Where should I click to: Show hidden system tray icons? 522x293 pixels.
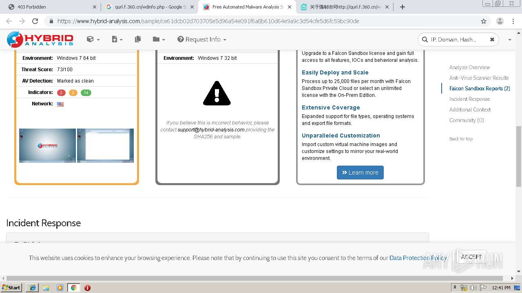click(x=455, y=288)
